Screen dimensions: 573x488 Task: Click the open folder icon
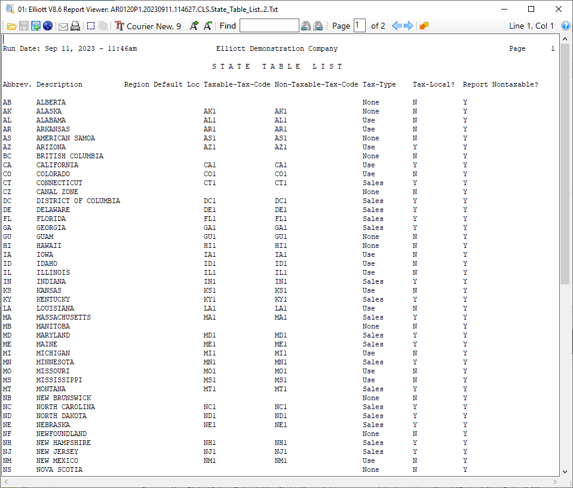(12, 26)
